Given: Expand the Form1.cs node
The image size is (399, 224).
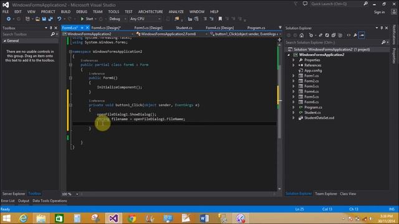Looking at the screenshot, I should coord(294,76).
